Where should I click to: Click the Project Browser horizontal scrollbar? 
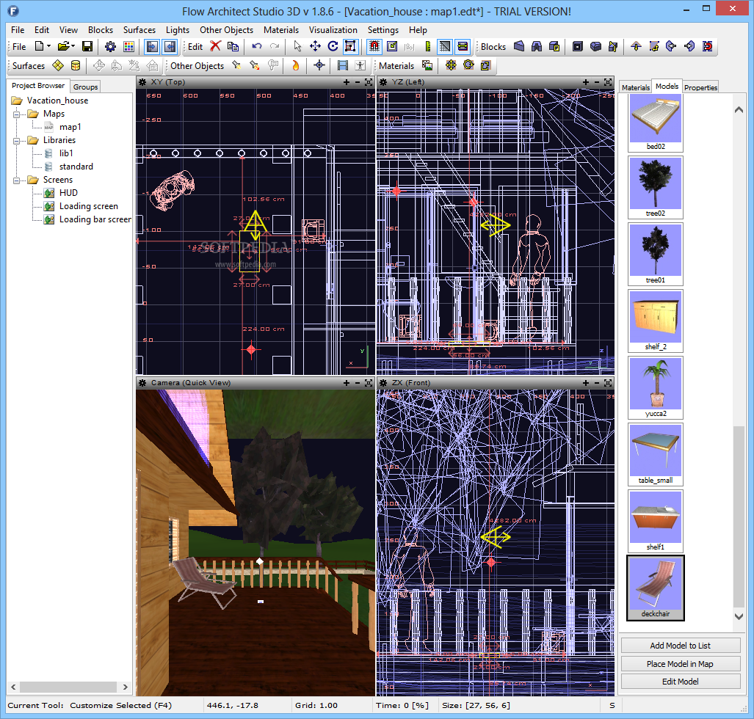click(x=68, y=687)
